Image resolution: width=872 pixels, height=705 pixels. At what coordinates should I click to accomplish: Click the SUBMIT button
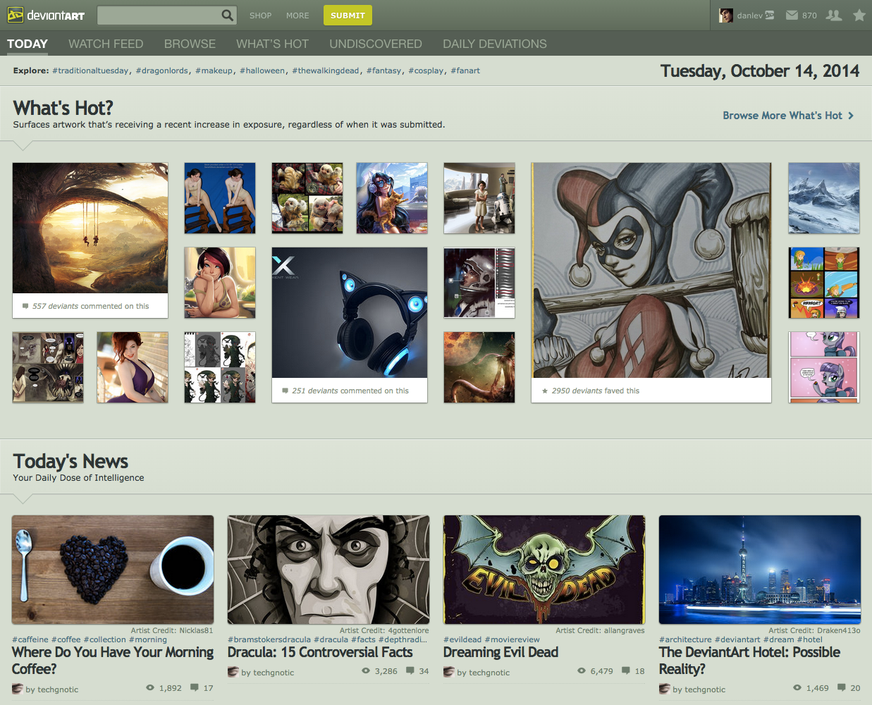(x=348, y=15)
